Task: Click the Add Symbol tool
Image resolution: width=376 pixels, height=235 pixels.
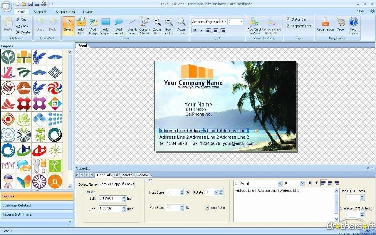Action: 118,26
